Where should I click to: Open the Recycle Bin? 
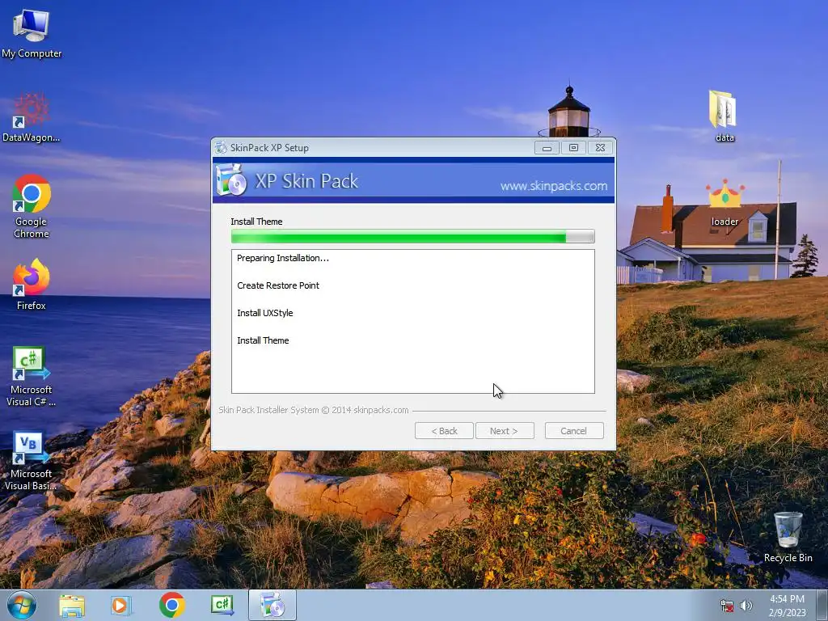pos(788,537)
